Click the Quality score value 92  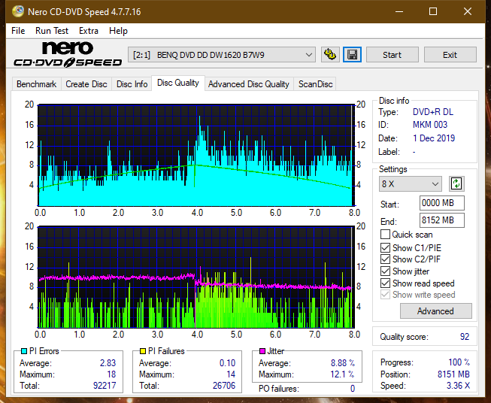(x=465, y=337)
